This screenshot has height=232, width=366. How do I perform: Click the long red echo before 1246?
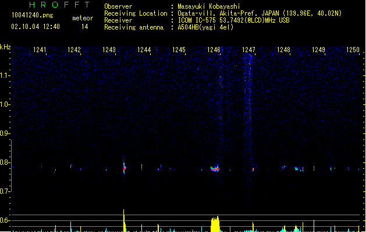click(215, 168)
